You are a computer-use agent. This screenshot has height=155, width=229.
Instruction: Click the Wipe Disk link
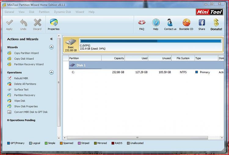pyautogui.click(x=20, y=101)
